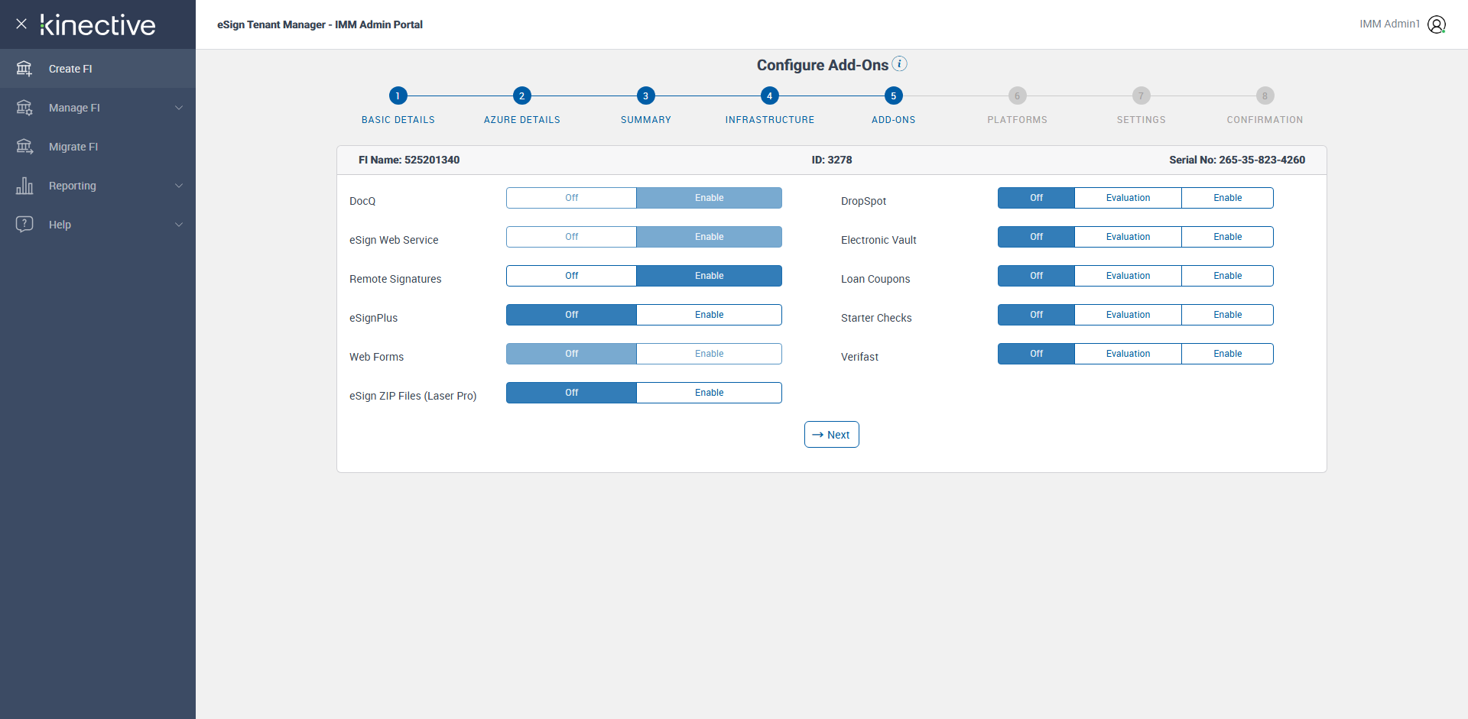Set Verifast to Evaluation
Screen dimensions: 1468x719
pyautogui.click(x=1128, y=354)
